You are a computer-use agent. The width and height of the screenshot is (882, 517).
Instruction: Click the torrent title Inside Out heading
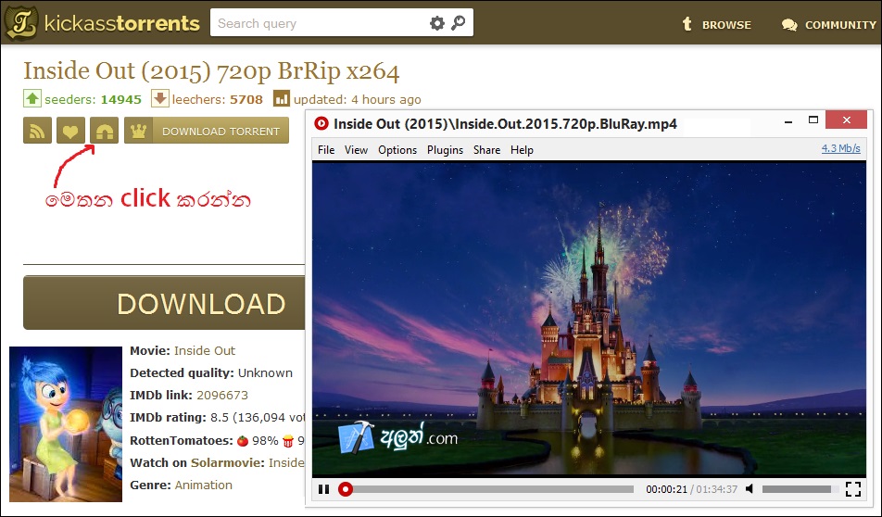(211, 71)
